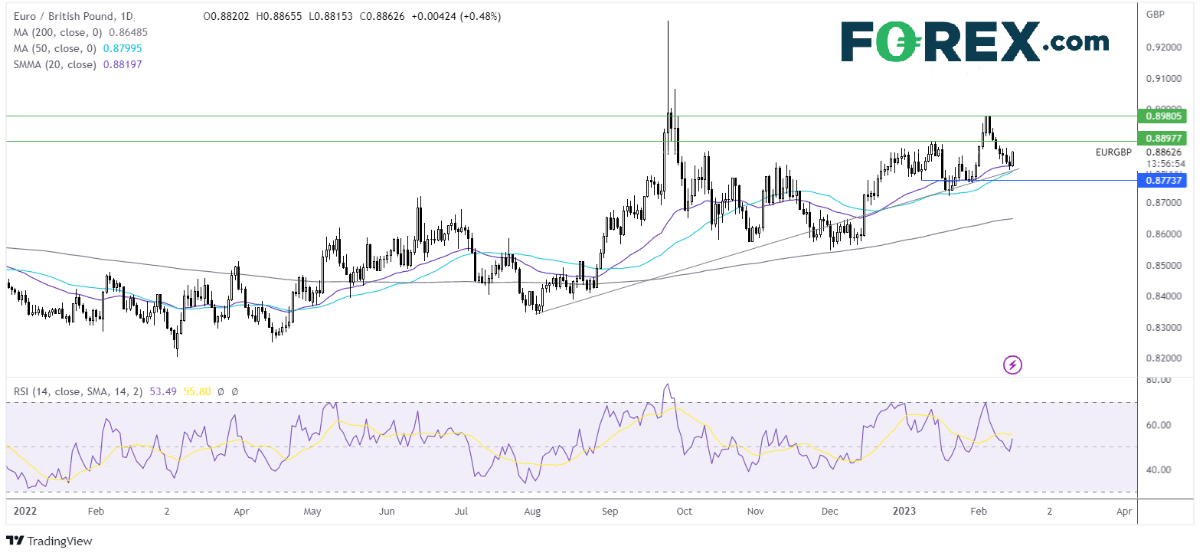Select the MA (50, close, 0) indicator legend
The image size is (1203, 556).
(x=55, y=48)
